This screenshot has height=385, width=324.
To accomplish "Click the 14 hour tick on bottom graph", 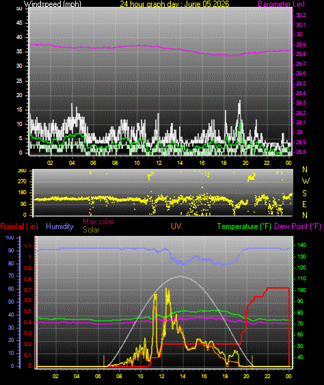I will click(183, 376).
